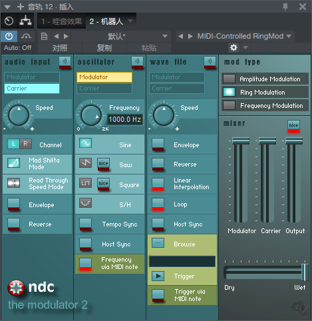
Task: Select Frequency Modulation type
Action: point(265,105)
